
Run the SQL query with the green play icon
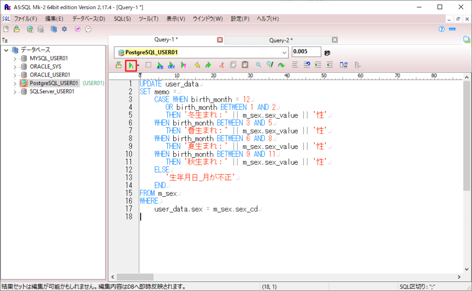click(x=131, y=65)
